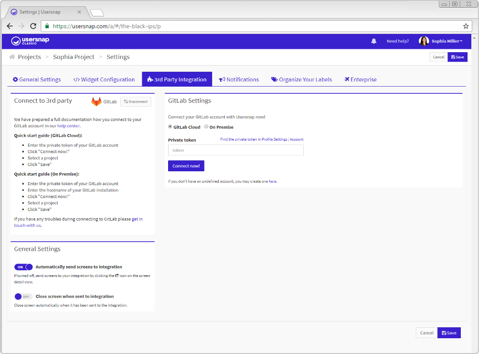Image resolution: width=479 pixels, height=354 pixels.
Task: Click the top Save button
Action: click(x=457, y=57)
